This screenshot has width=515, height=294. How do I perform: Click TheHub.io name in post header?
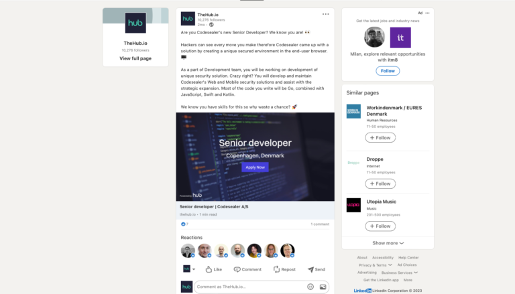(208, 15)
